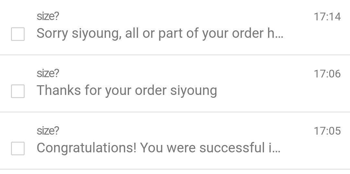Viewport: 350px width, 174px height.
Task: Mark the email received at 17:05
Action: (18, 148)
